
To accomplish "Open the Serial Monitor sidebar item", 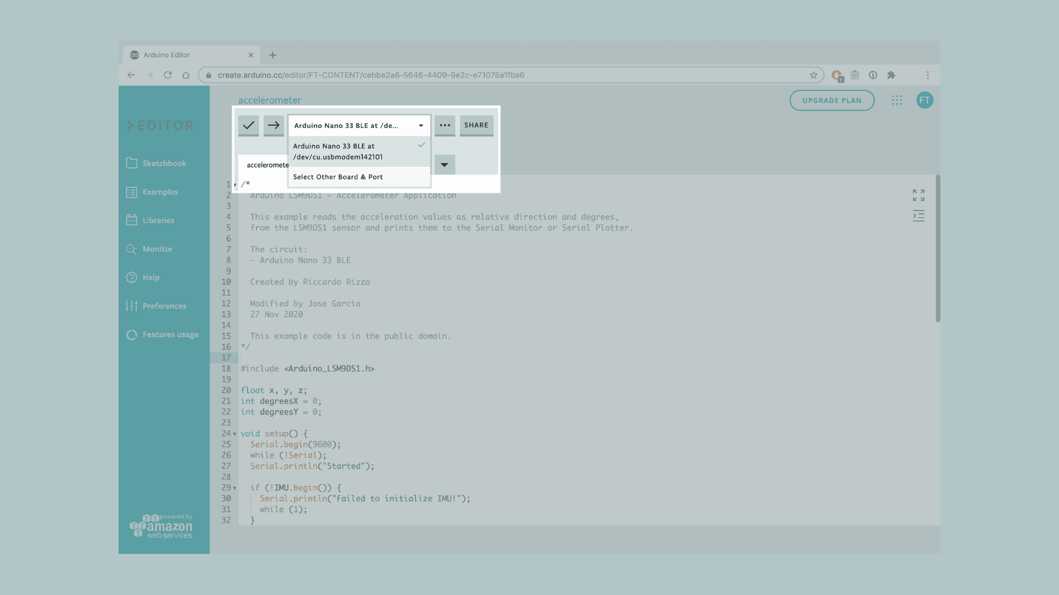I will (157, 249).
